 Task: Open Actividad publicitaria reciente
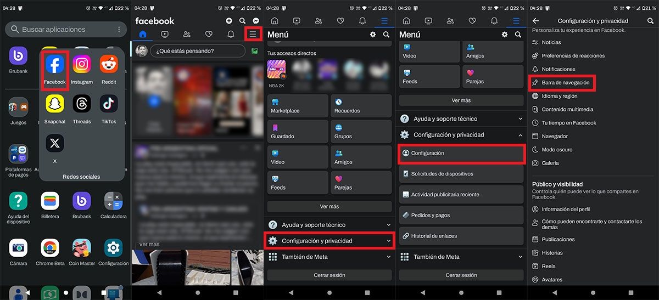(461, 195)
